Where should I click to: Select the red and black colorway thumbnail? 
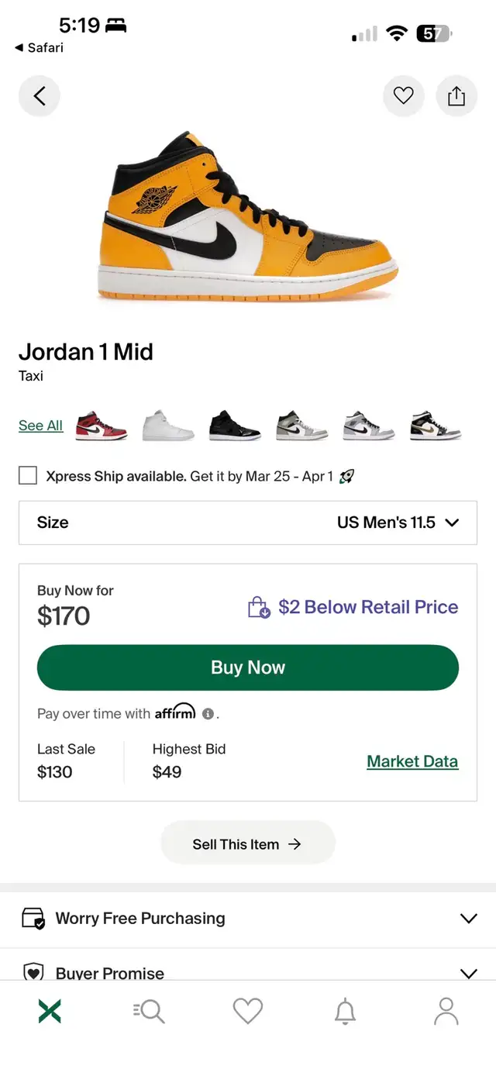[102, 426]
